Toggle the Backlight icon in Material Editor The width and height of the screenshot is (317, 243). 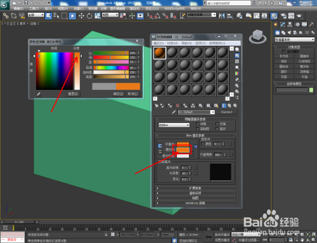click(x=237, y=56)
